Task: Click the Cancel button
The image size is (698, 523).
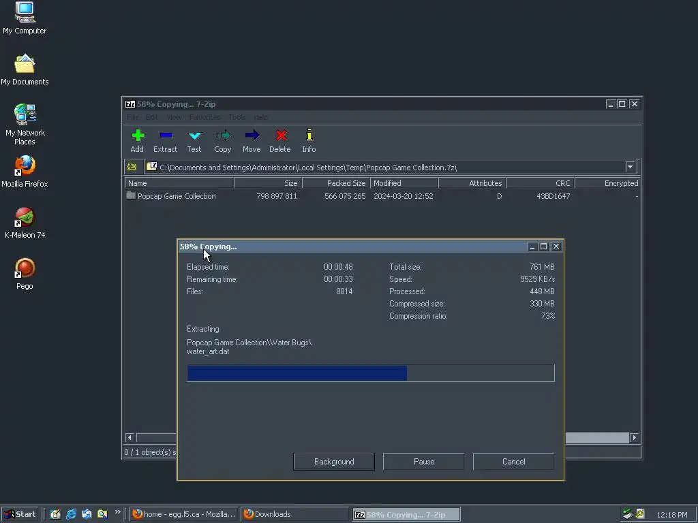Action: coord(514,462)
